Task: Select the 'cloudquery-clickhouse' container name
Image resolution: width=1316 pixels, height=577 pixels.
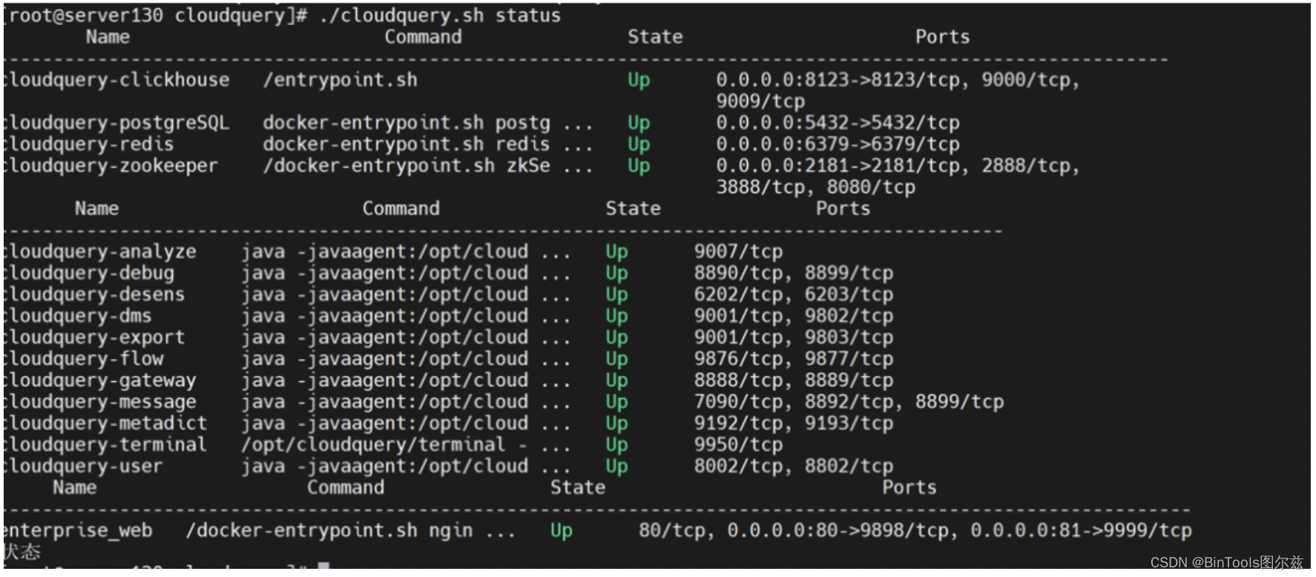Action: click(x=116, y=80)
